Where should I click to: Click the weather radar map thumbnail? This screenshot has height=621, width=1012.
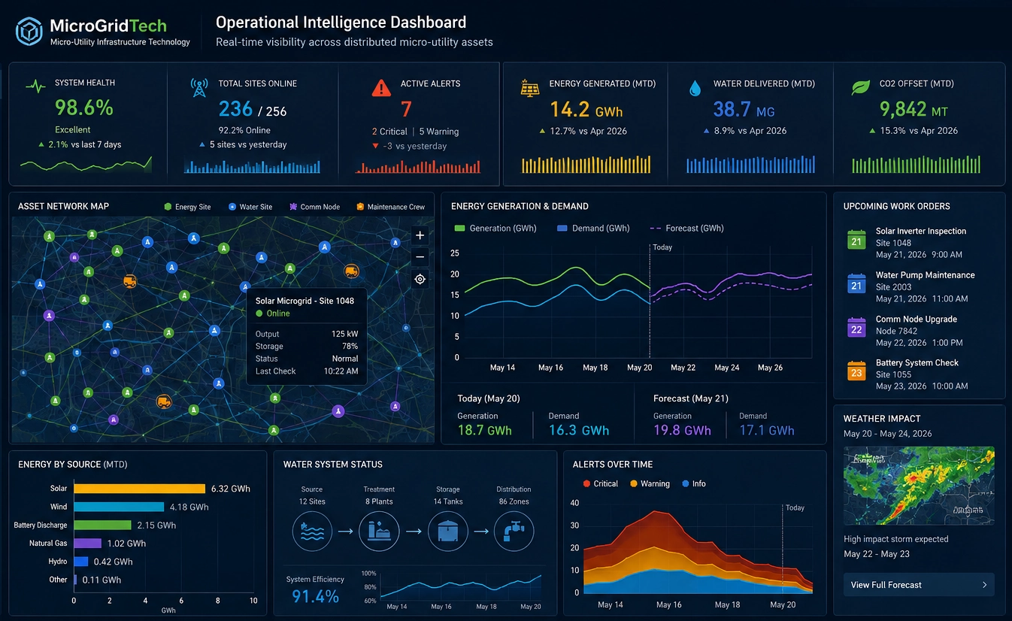[919, 486]
